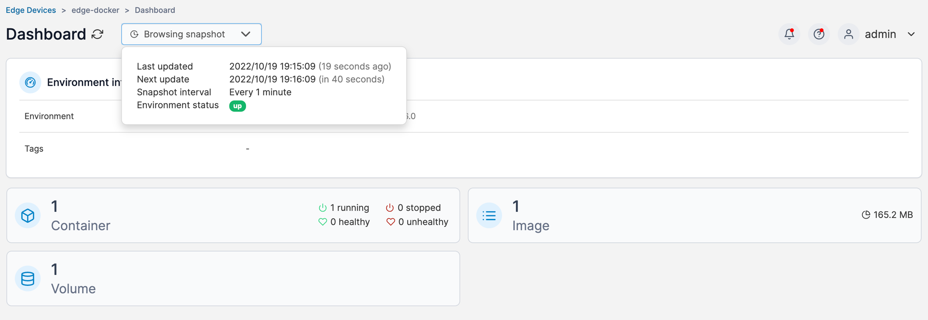Screen dimensions: 928x320
Task: Open the Volume tile
Action: click(x=234, y=279)
